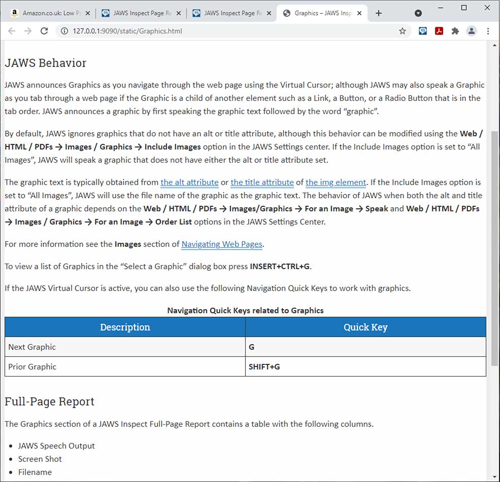Open a new tab with the plus button

379,13
